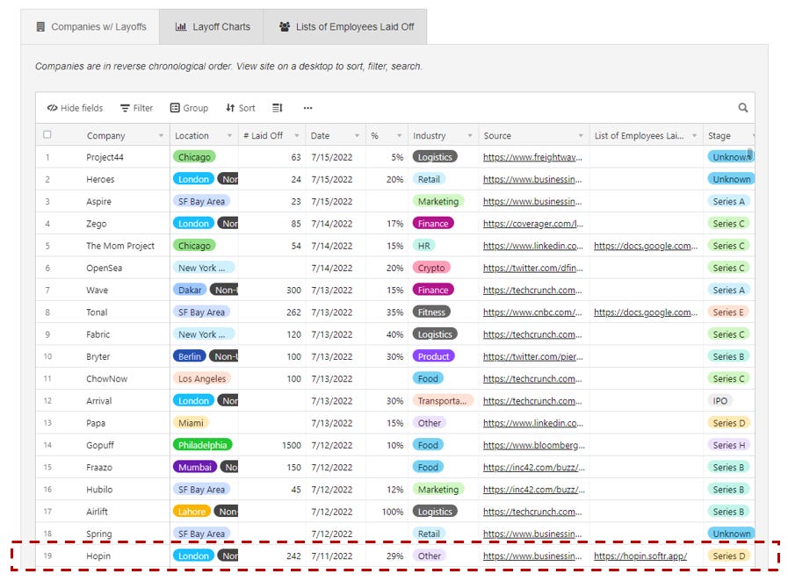Click the search magnifier icon

coord(743,107)
